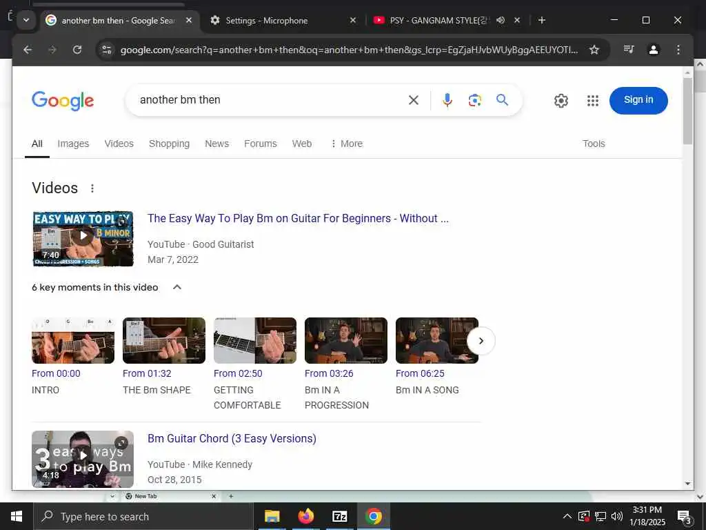Bookmark this page with the star icon
The width and height of the screenshot is (706, 530).
point(594,50)
